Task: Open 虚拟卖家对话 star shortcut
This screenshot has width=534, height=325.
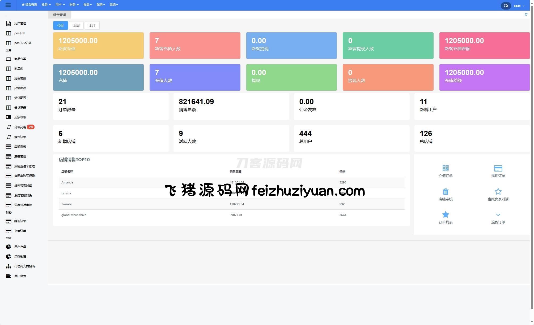Action: 498,191
